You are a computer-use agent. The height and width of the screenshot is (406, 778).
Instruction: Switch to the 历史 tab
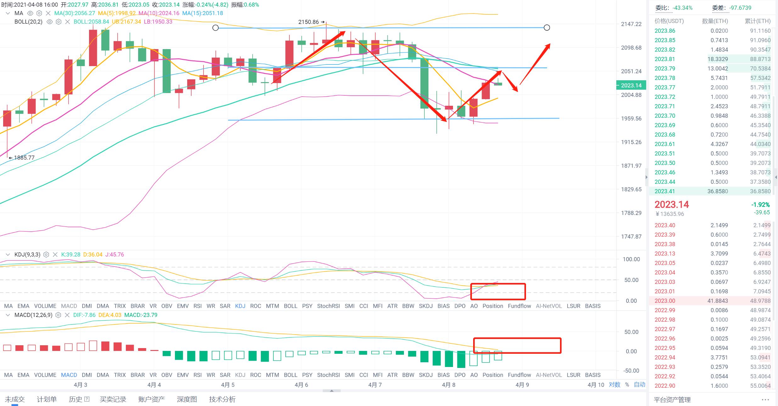pyautogui.click(x=76, y=399)
